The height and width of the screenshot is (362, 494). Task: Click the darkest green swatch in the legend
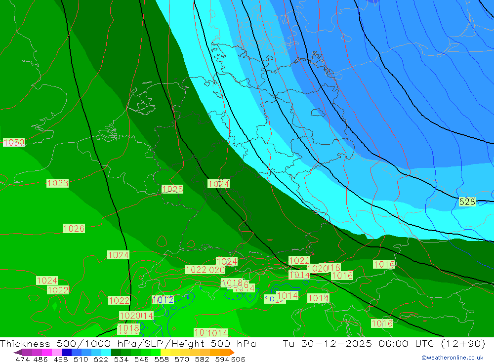(x=116, y=352)
